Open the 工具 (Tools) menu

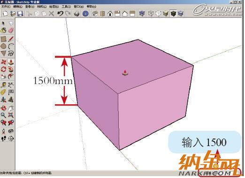pos(66,7)
